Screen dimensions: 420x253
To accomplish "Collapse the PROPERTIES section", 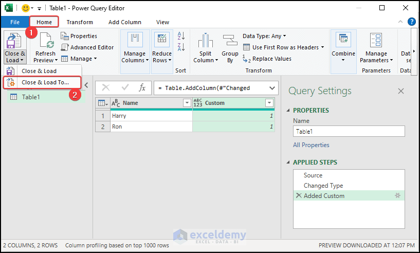I will tap(288, 110).
